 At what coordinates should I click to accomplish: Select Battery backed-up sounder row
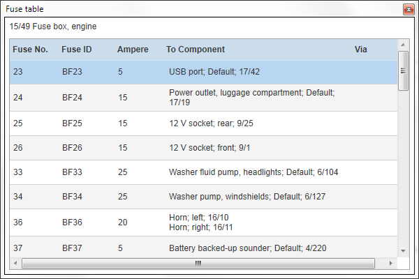tap(204, 247)
